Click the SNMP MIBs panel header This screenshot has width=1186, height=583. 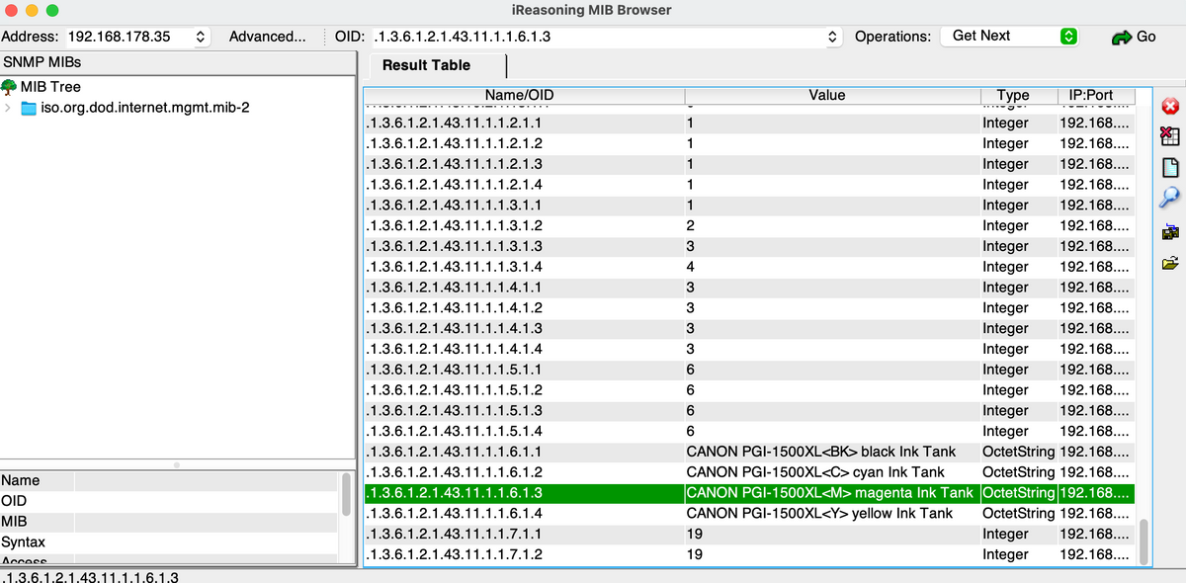[x=178, y=62]
